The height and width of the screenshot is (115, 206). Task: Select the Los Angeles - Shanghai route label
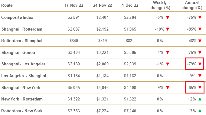point(24,76)
